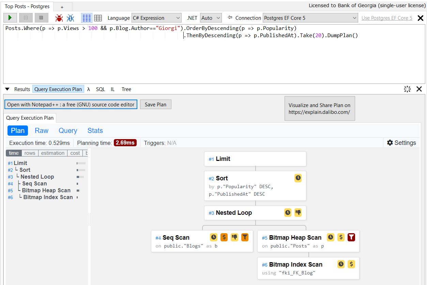Click clock icon on Seq Scan node
427x285 pixels.
(x=214, y=237)
